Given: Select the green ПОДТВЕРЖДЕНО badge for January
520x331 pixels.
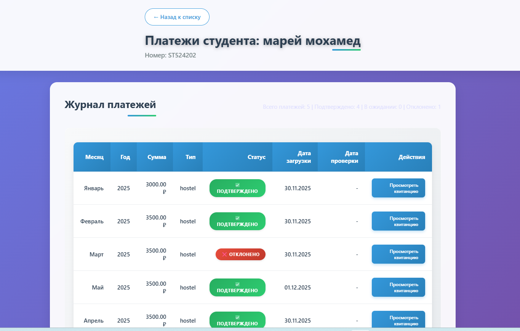Looking at the screenshot, I should 237,188.
